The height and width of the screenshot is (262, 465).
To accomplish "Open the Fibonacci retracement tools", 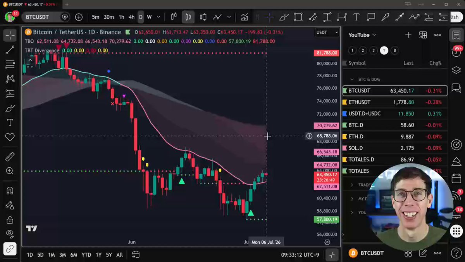I will (x=10, y=64).
